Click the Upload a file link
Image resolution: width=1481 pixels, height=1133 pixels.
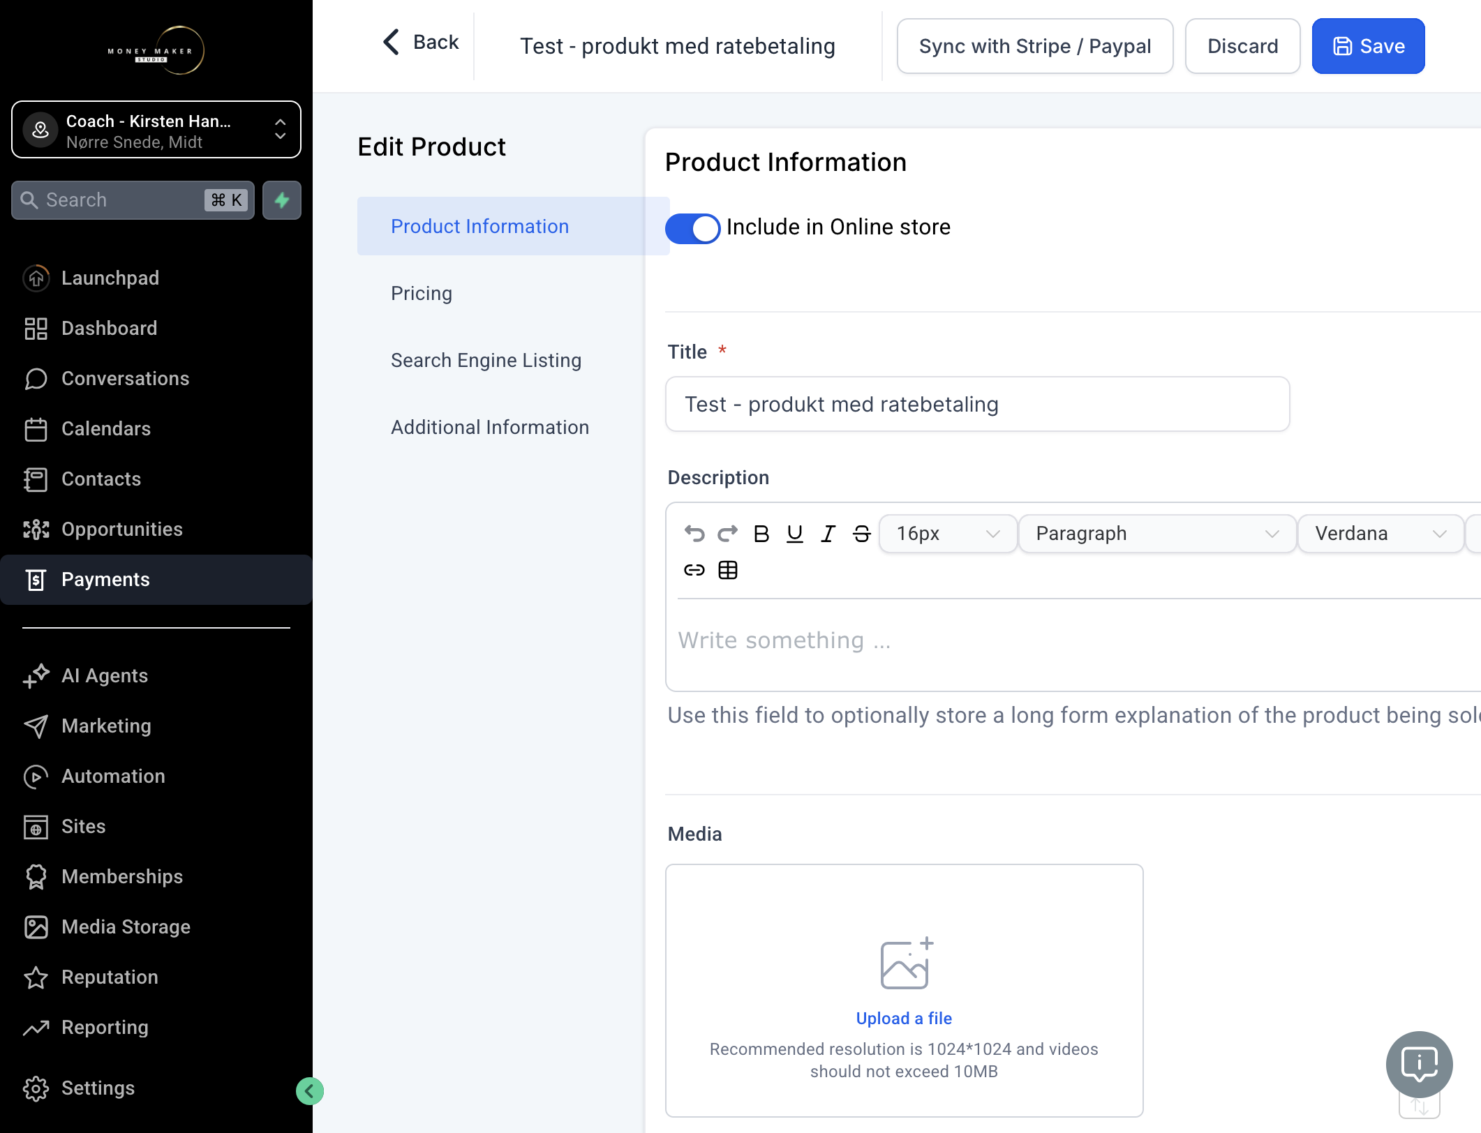[904, 1018]
